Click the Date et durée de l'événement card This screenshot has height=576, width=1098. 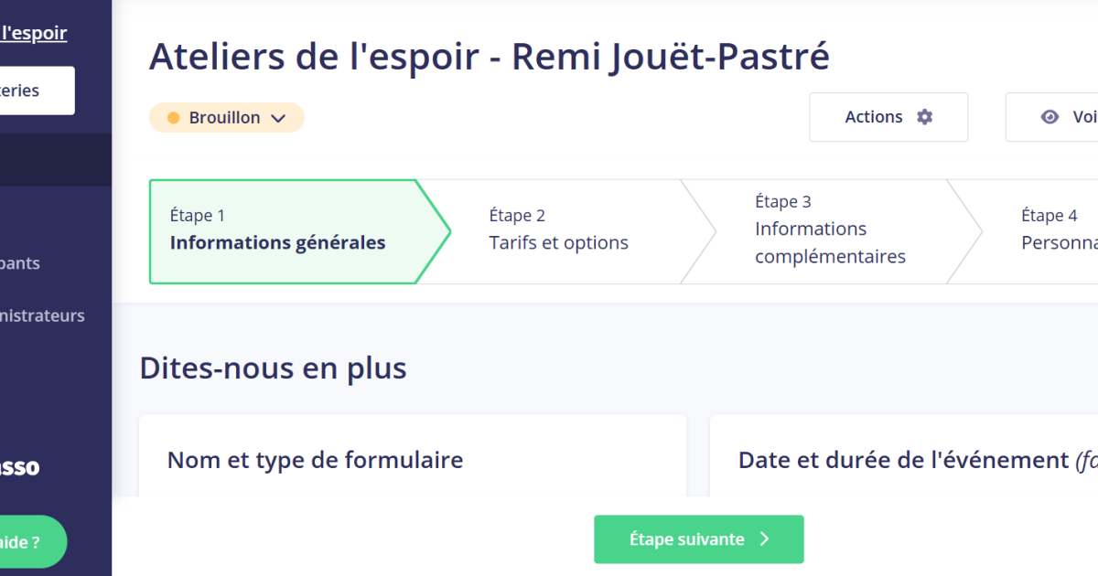(903, 459)
